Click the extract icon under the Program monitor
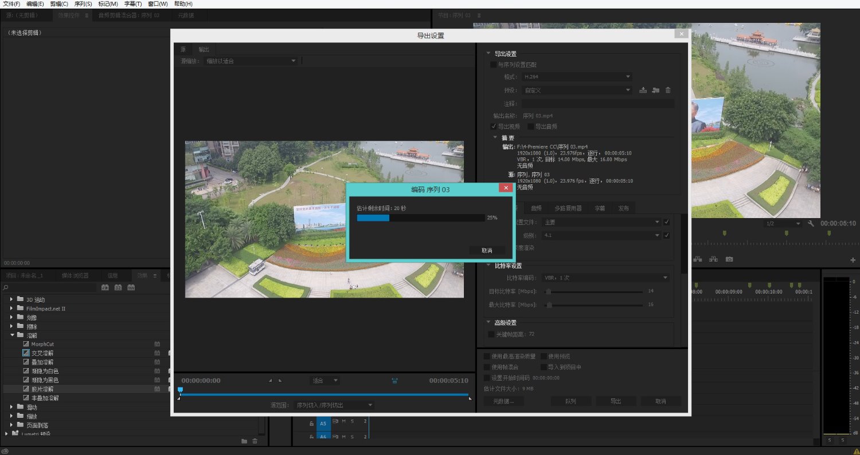Screen dimensions: 860x455 point(713,259)
